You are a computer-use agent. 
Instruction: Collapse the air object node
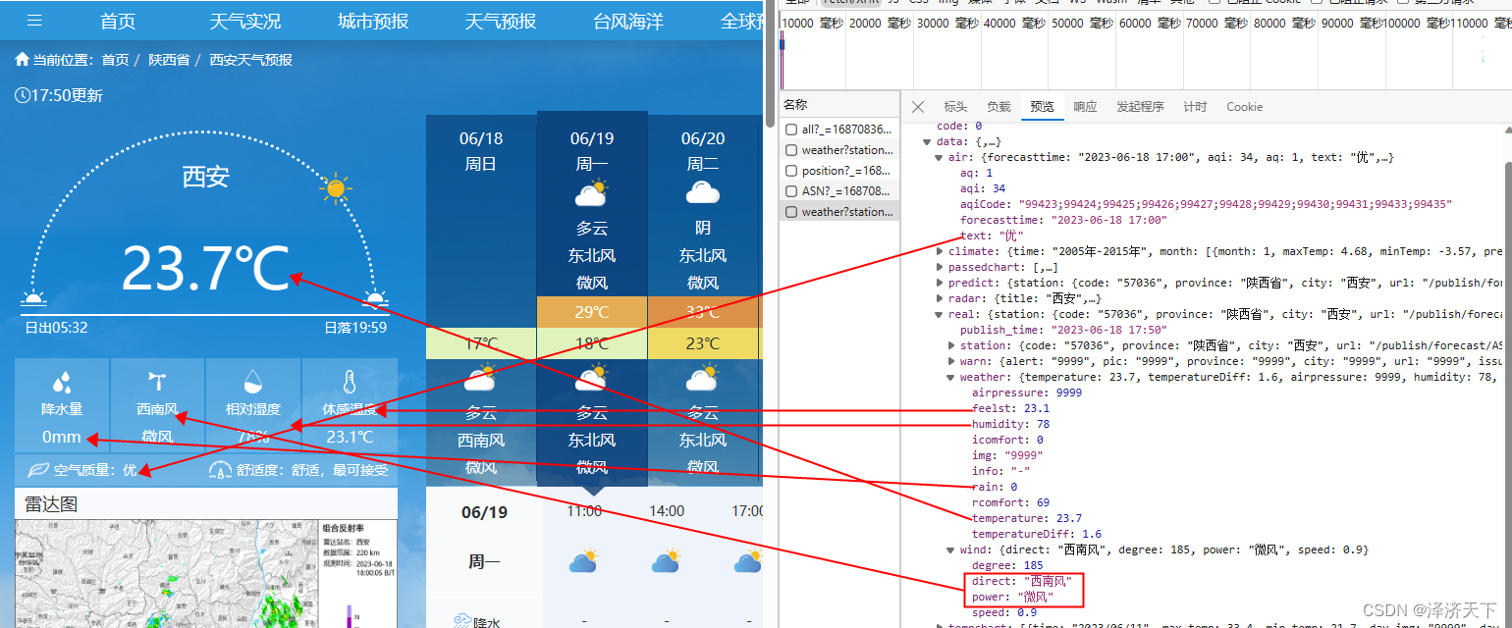pyautogui.click(x=940, y=157)
